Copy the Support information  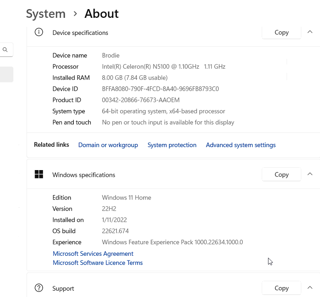pos(282,288)
